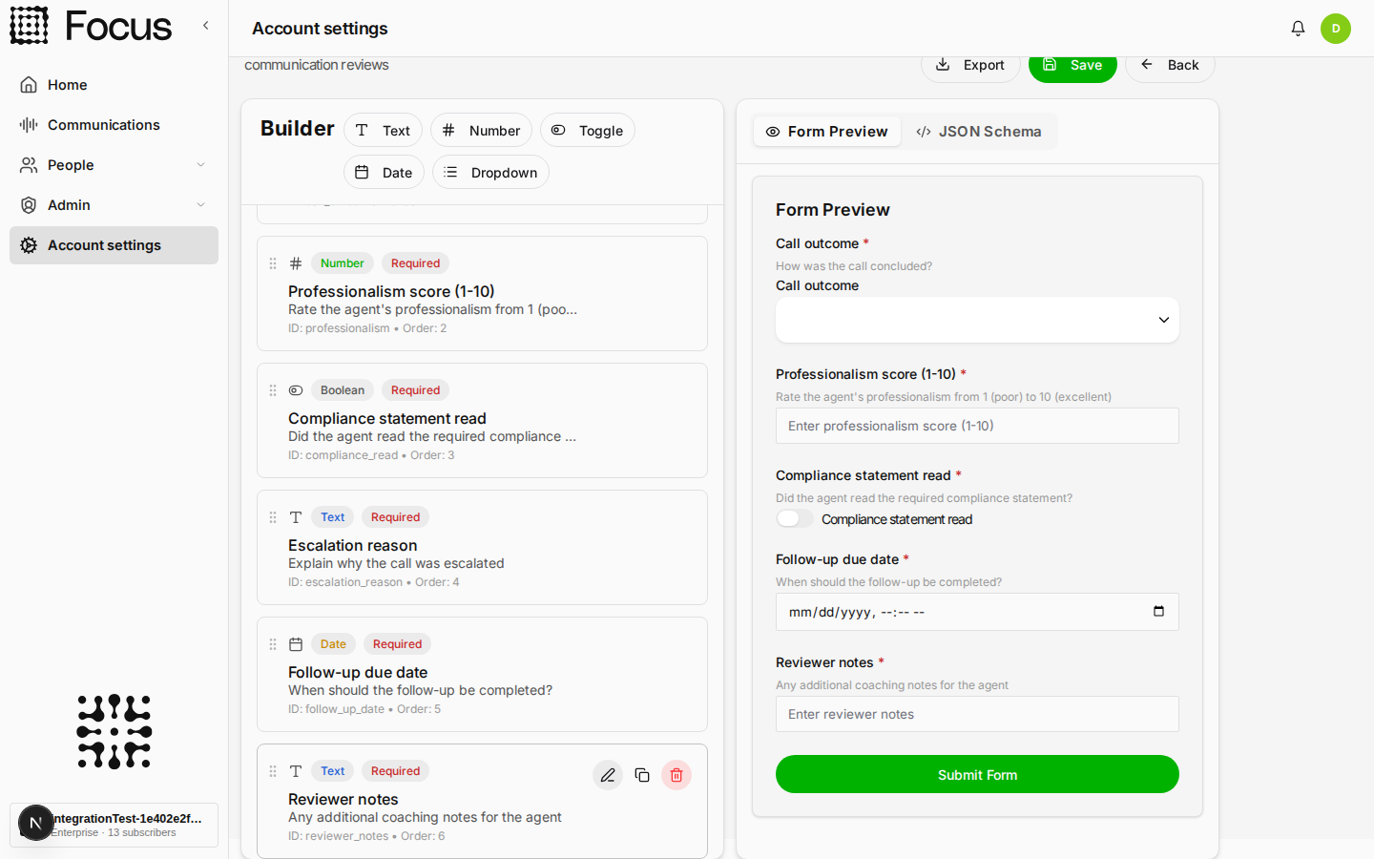Collapse the sidebar with the chevron arrow
This screenshot has height=859, width=1374.
[205, 26]
